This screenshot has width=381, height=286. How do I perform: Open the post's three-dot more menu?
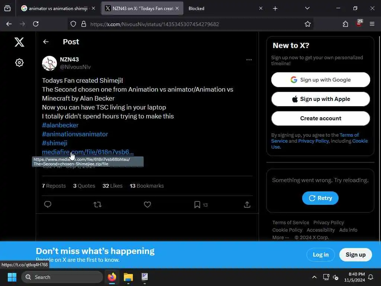tap(249, 60)
